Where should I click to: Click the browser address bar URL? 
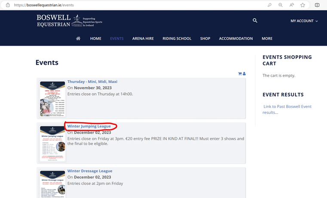(x=44, y=5)
